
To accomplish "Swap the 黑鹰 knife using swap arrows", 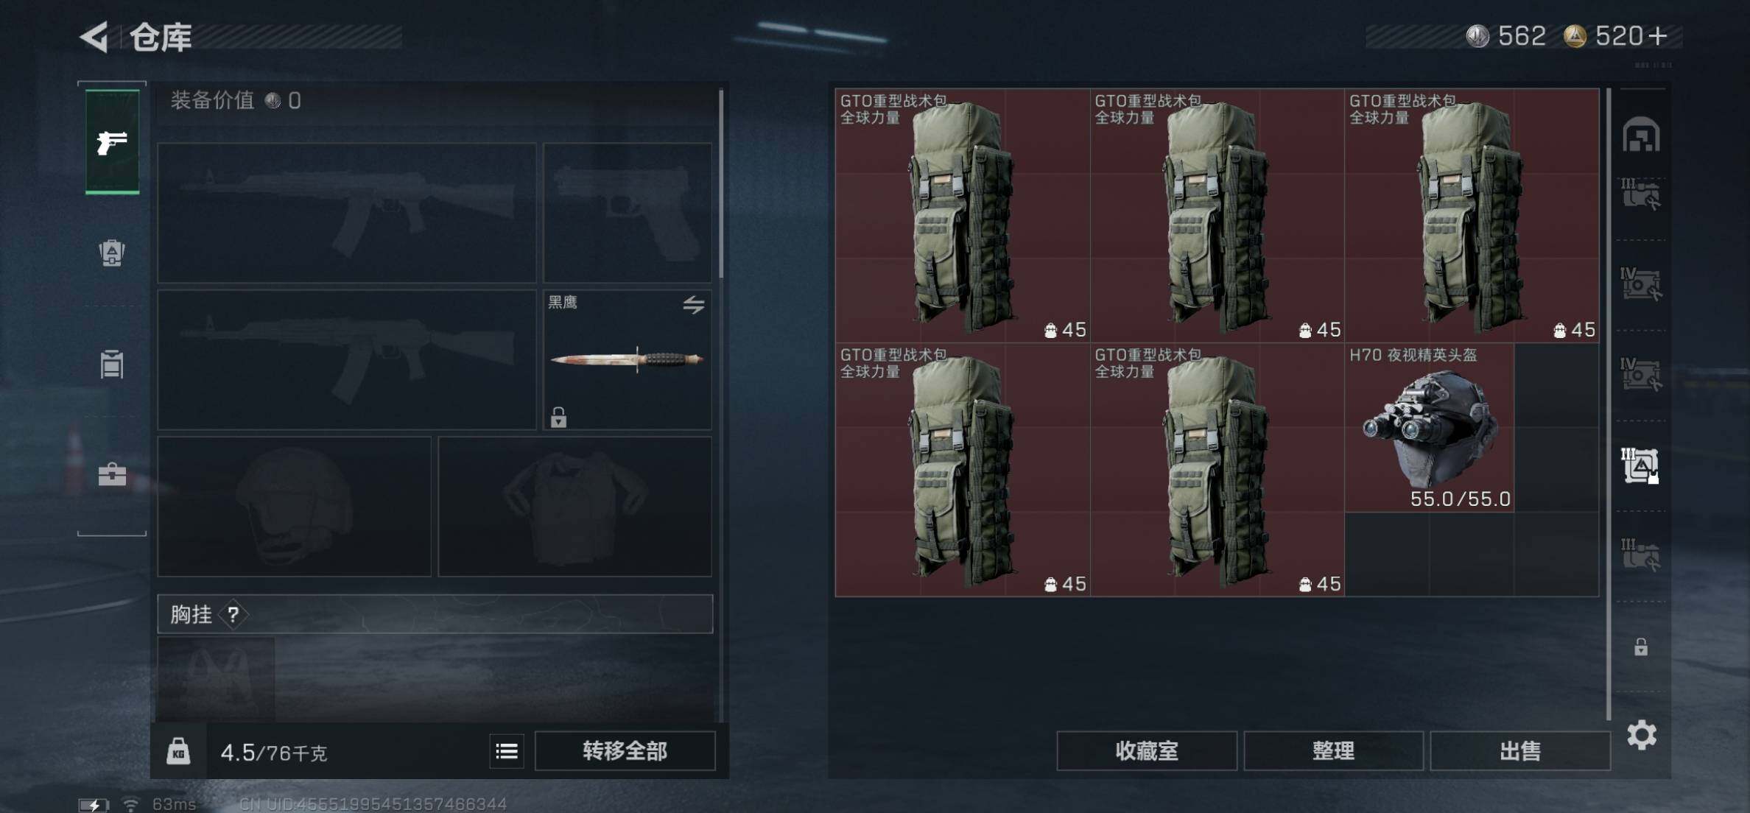I will (x=693, y=304).
